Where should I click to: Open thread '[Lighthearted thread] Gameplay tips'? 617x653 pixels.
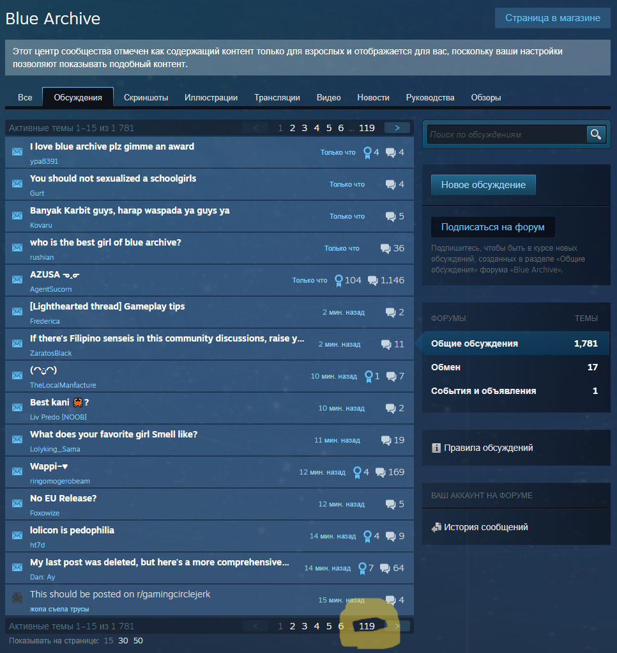tap(107, 306)
